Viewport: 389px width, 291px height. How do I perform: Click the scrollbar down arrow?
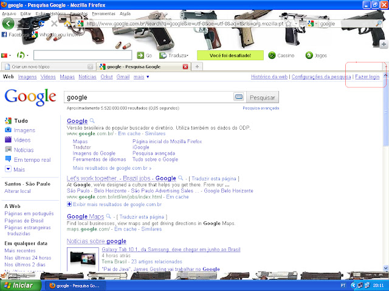tap(386, 268)
